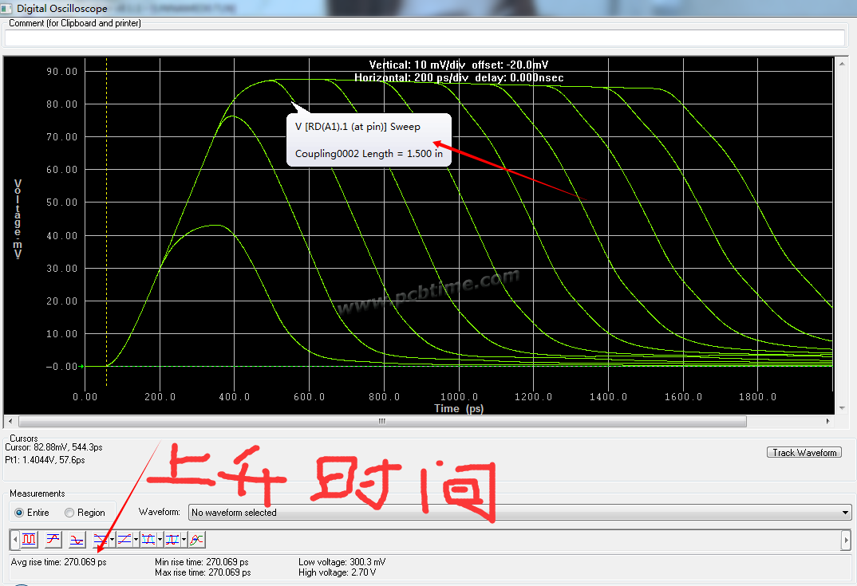The height and width of the screenshot is (586, 857).
Task: Click the 'Cursor: 82.88mV, 544.3ps' readout
Action: tap(53, 447)
